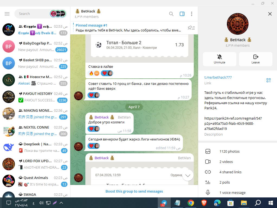Click the video camera icon

pos(208,162)
